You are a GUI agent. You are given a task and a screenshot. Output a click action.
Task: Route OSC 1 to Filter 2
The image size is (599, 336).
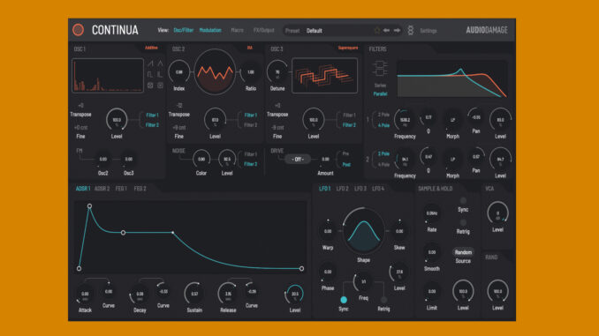click(152, 124)
